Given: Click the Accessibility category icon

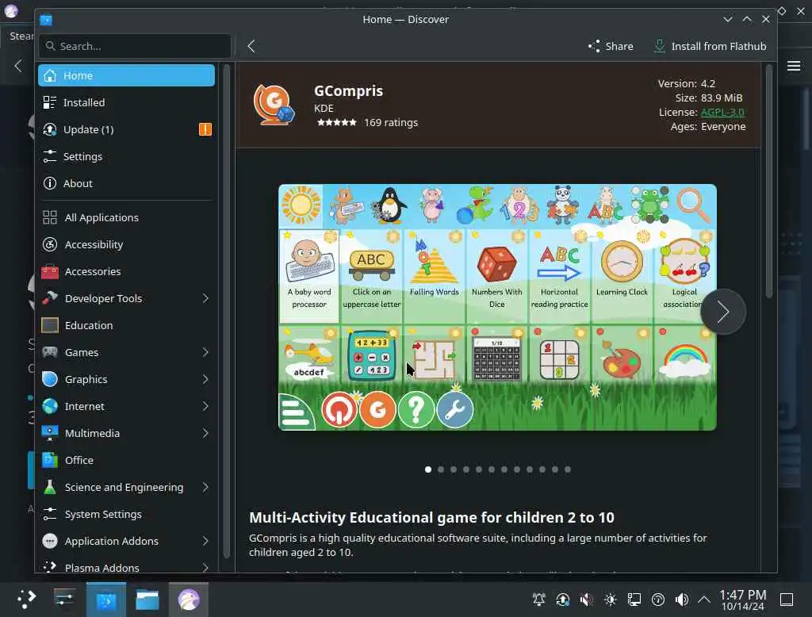Looking at the screenshot, I should [50, 244].
